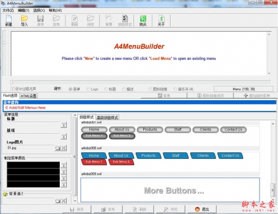Viewport: 278px width, 214px height.
Task: Select the 描述 radio button
Action: [124, 89]
